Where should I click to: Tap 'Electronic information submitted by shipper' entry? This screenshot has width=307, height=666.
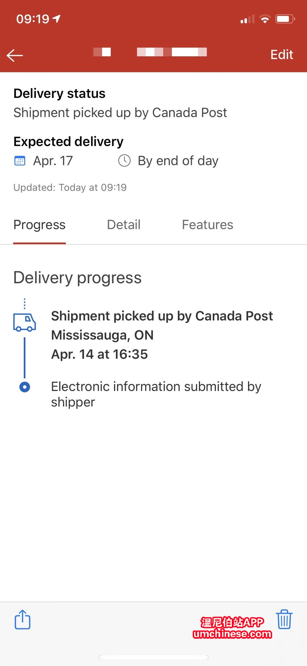(156, 394)
